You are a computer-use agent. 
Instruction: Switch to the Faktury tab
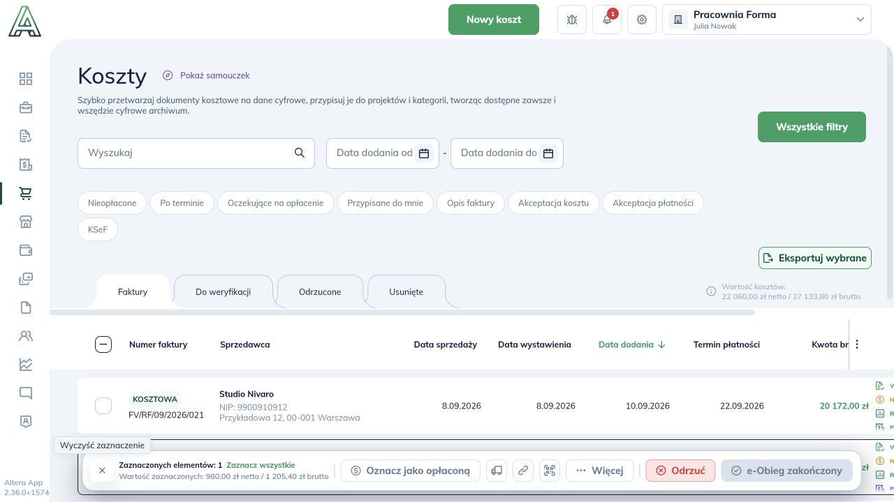coord(133,291)
